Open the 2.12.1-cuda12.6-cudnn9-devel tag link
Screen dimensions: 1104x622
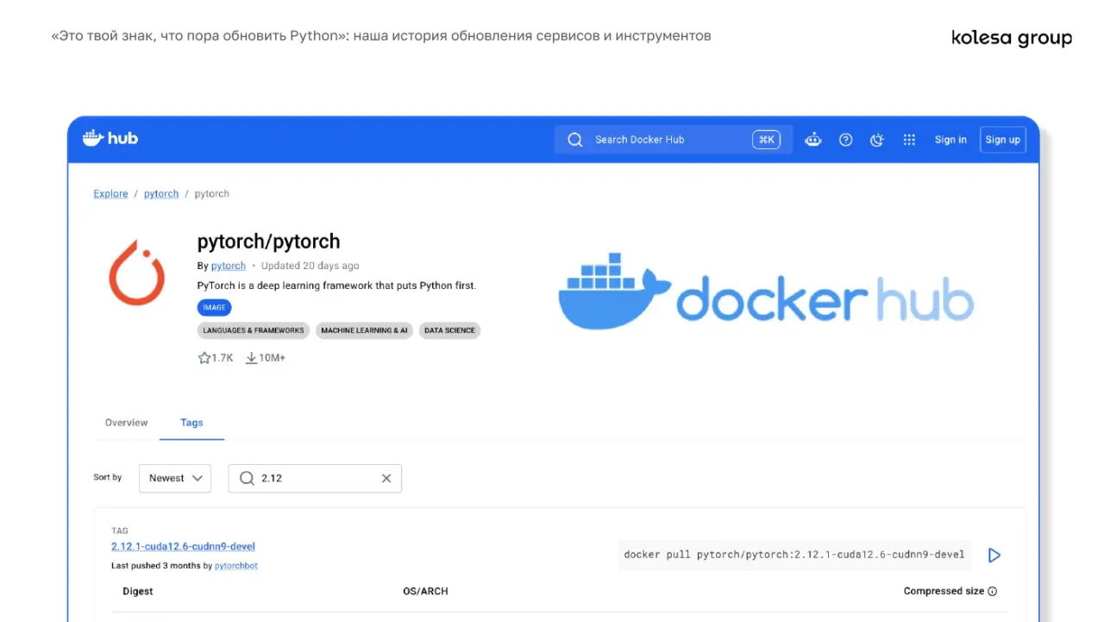coord(183,546)
